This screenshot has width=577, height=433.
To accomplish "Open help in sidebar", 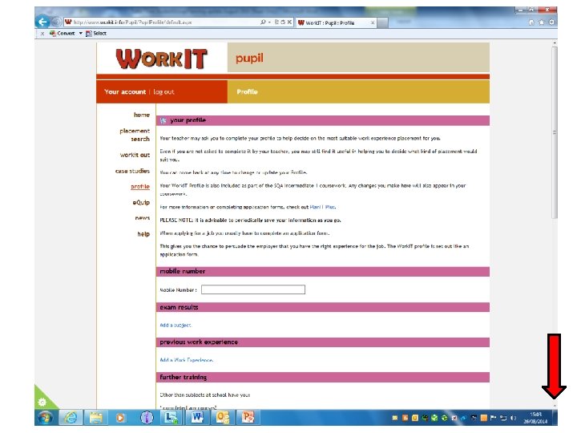I will [x=143, y=234].
